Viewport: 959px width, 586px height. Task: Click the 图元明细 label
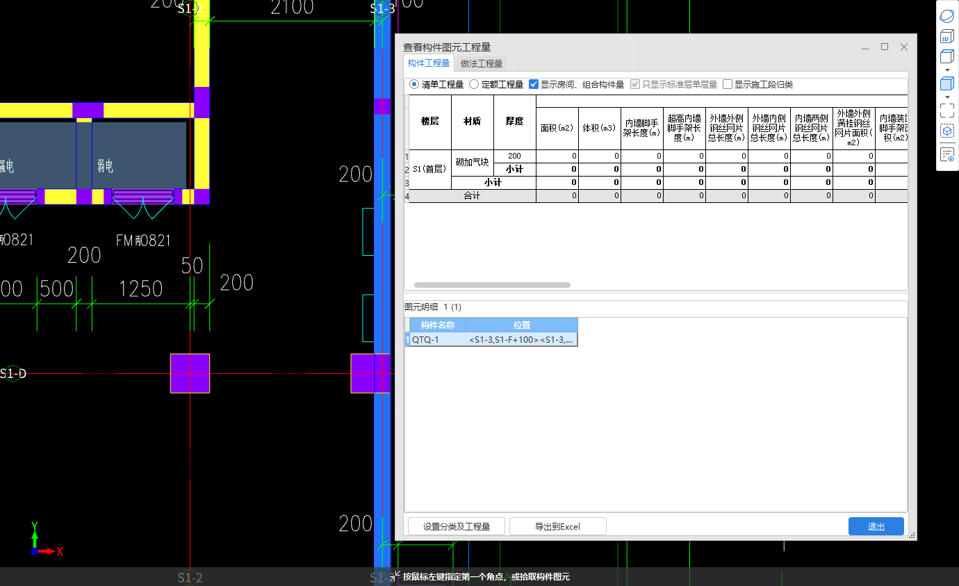421,307
